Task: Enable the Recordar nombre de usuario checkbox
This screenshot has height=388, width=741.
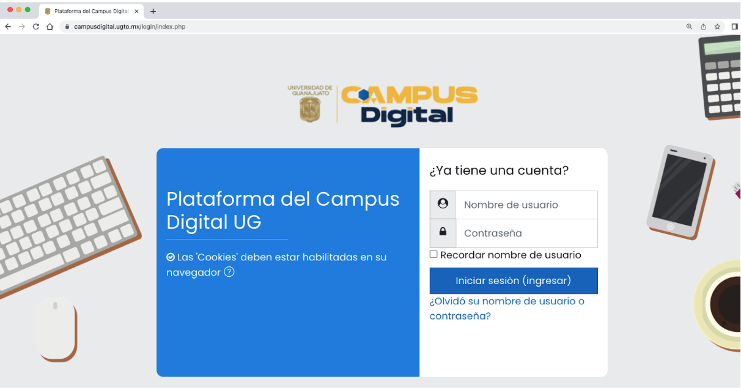Action: pyautogui.click(x=433, y=254)
